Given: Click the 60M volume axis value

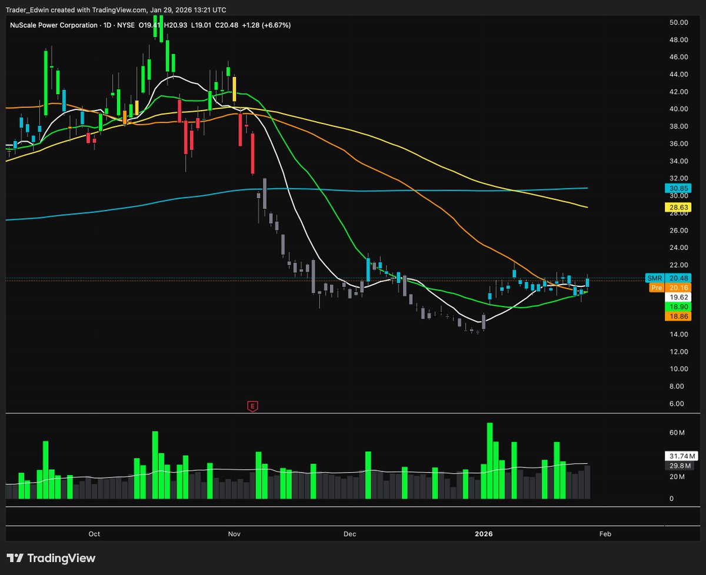Looking at the screenshot, I should (677, 433).
